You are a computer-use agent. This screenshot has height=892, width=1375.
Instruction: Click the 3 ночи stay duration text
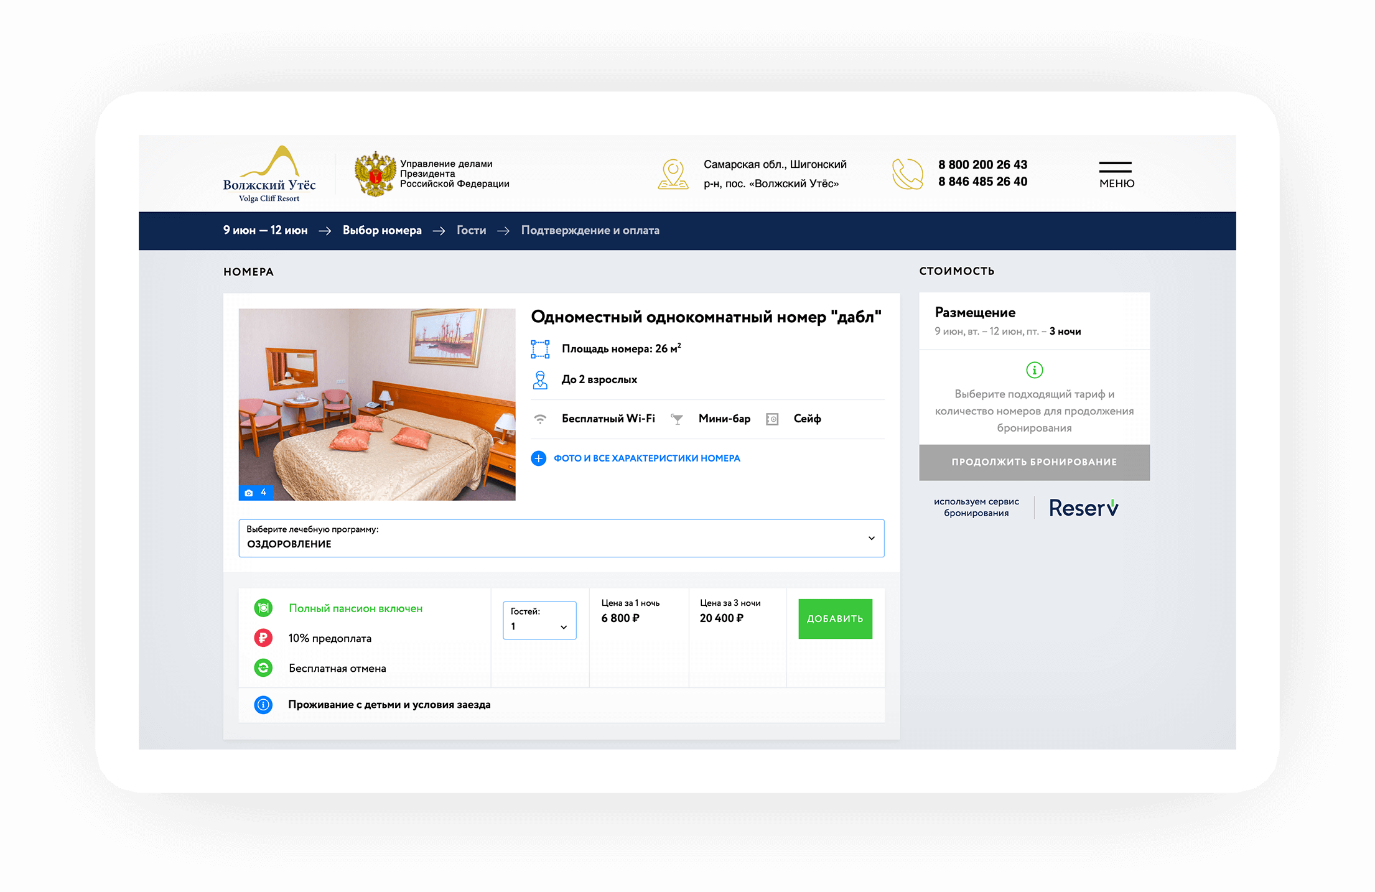[1065, 332]
